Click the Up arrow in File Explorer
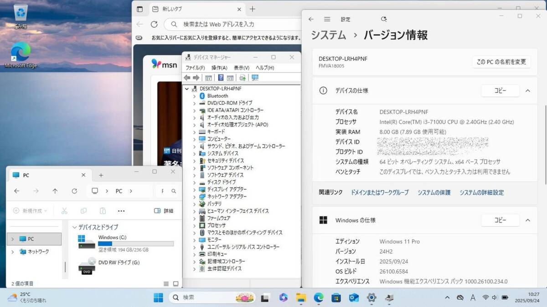Image resolution: width=547 pixels, height=307 pixels. pos(55,191)
